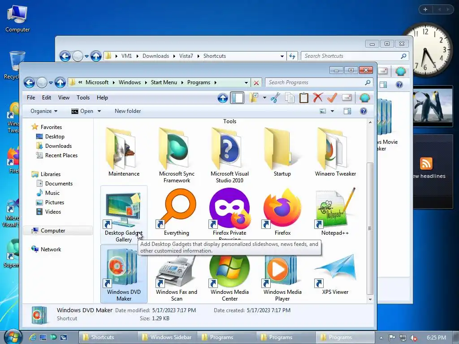Click scrollbar down arrow in file list

coord(370,299)
